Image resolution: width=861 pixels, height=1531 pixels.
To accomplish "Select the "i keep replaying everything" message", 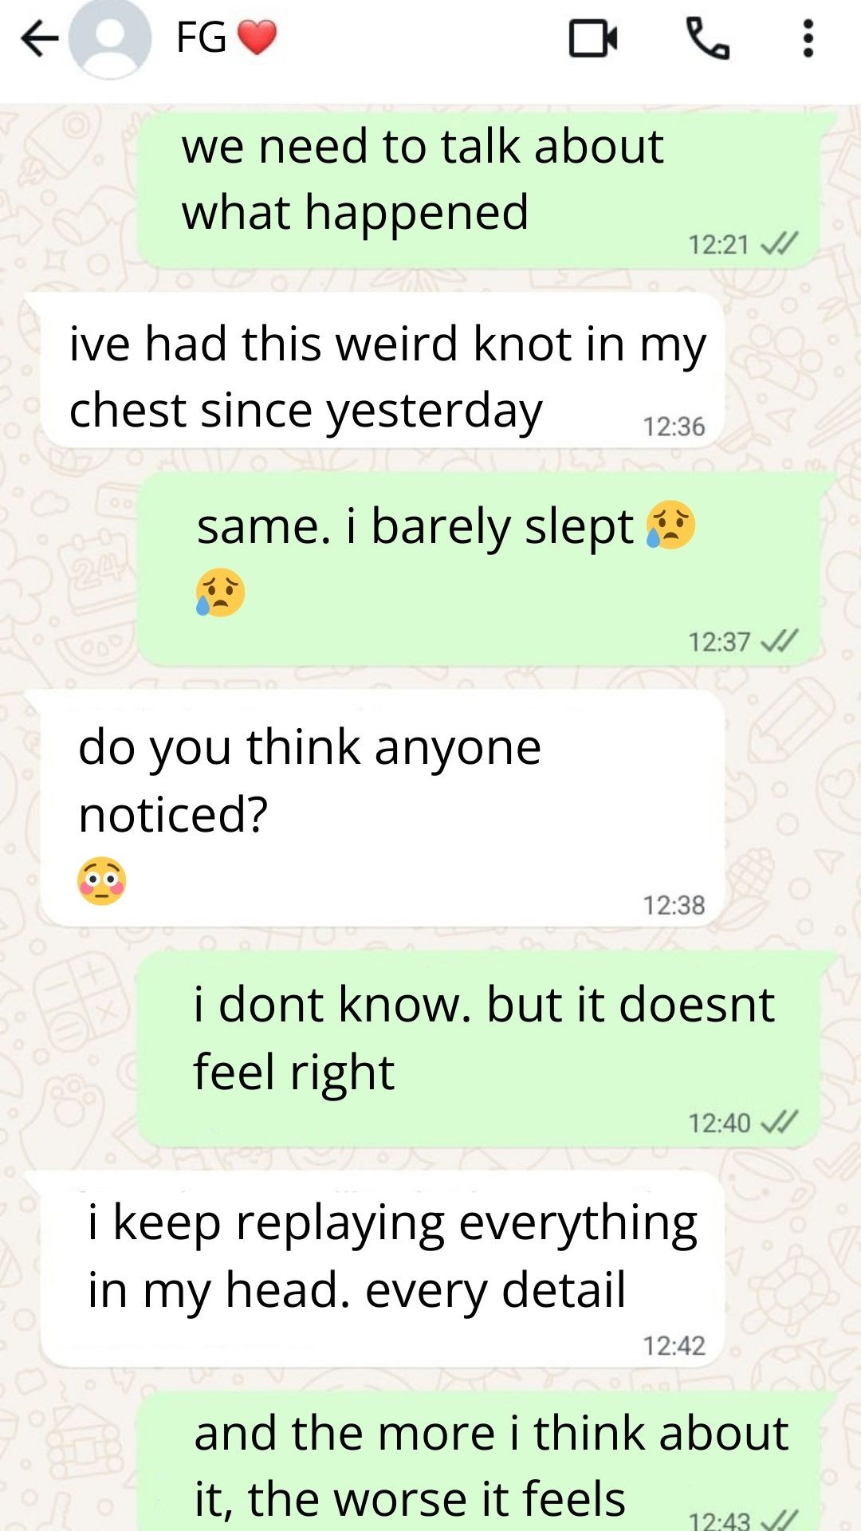I will (383, 1269).
